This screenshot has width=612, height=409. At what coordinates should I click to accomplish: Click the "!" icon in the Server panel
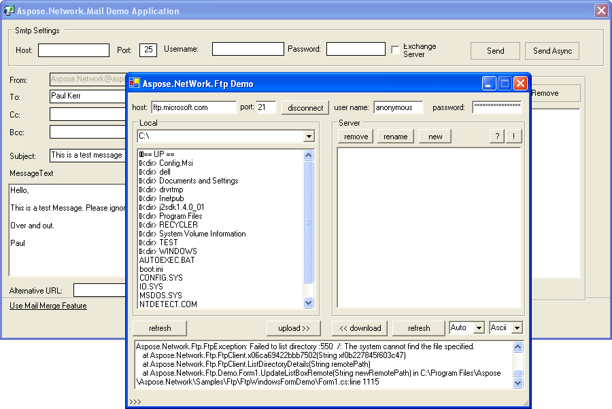pyautogui.click(x=513, y=136)
